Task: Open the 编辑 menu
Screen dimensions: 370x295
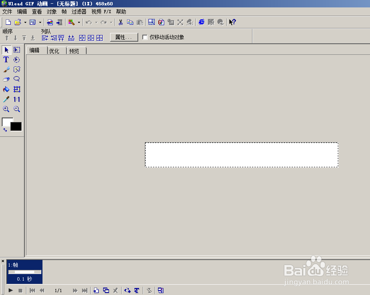Action: 22,12
